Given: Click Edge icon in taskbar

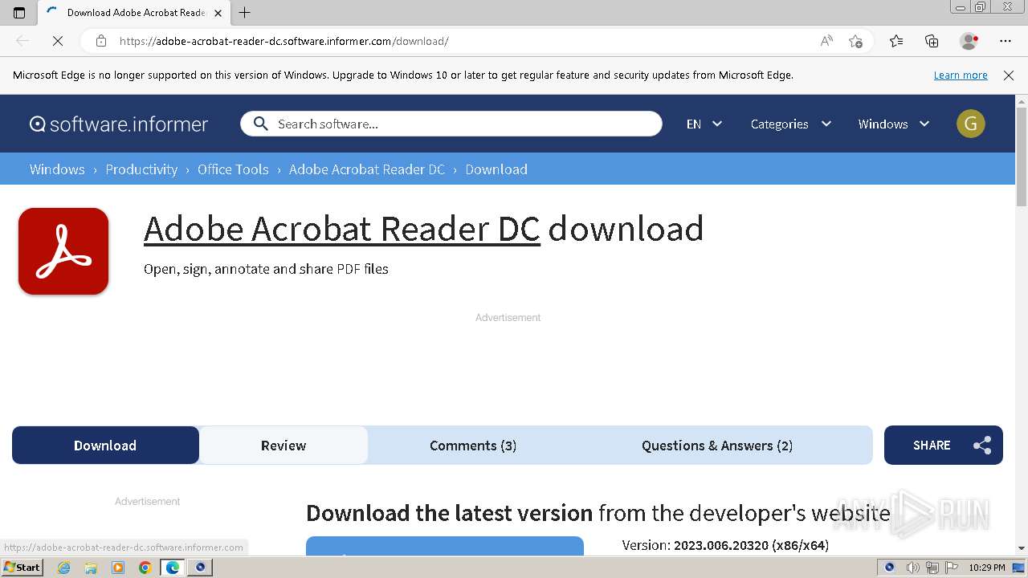Looking at the screenshot, I should [x=173, y=568].
